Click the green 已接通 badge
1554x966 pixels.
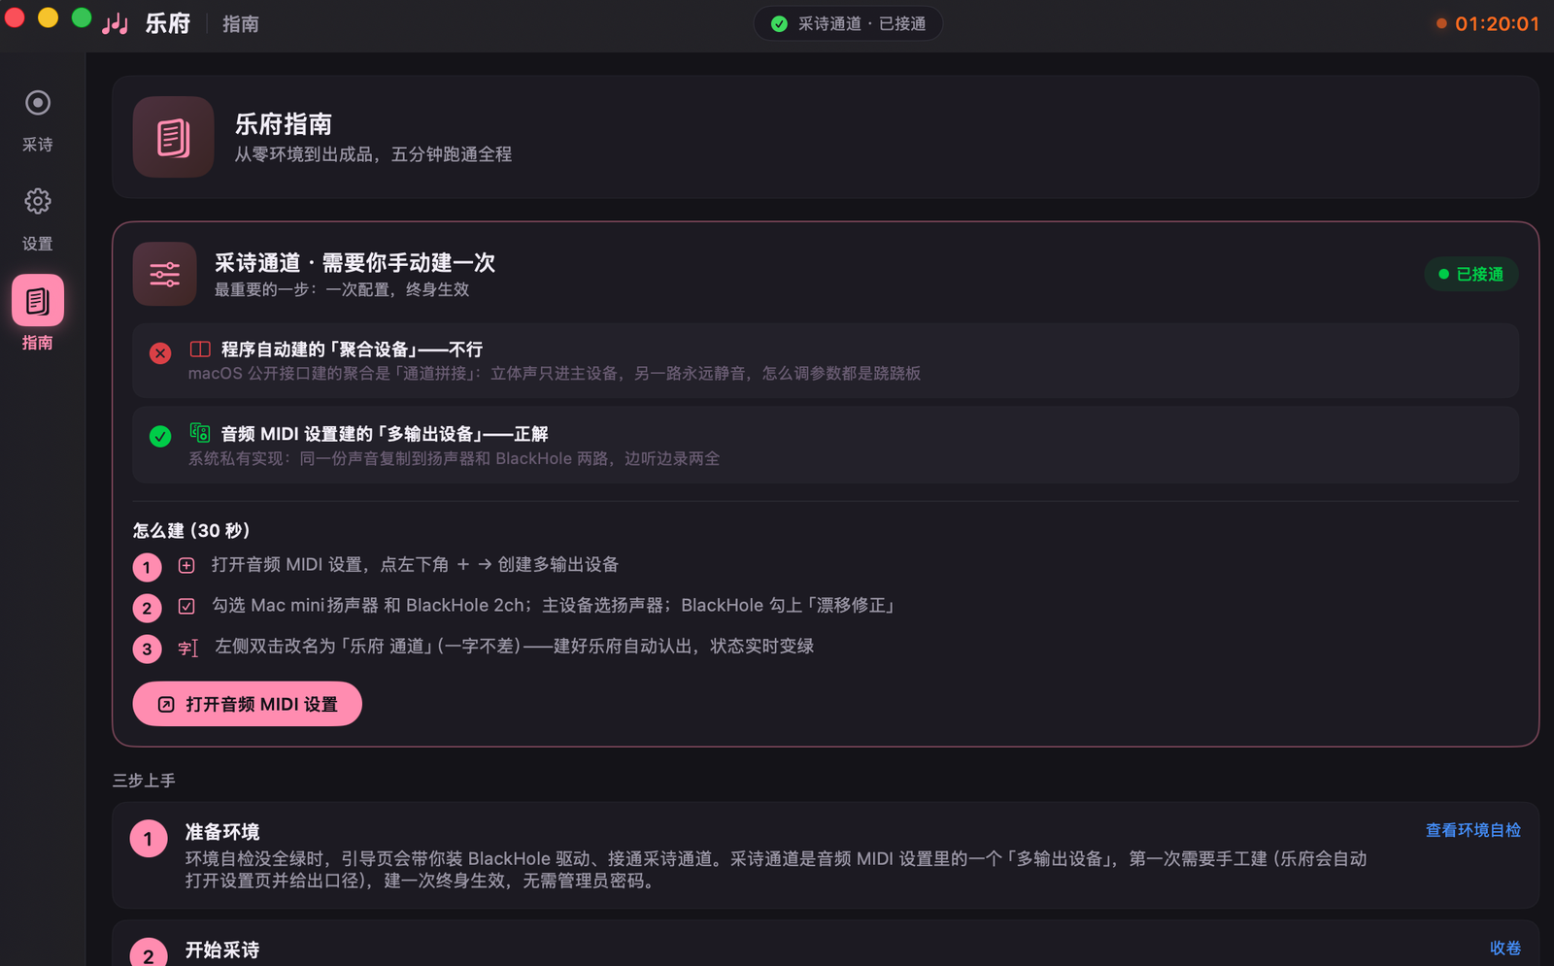(1470, 275)
